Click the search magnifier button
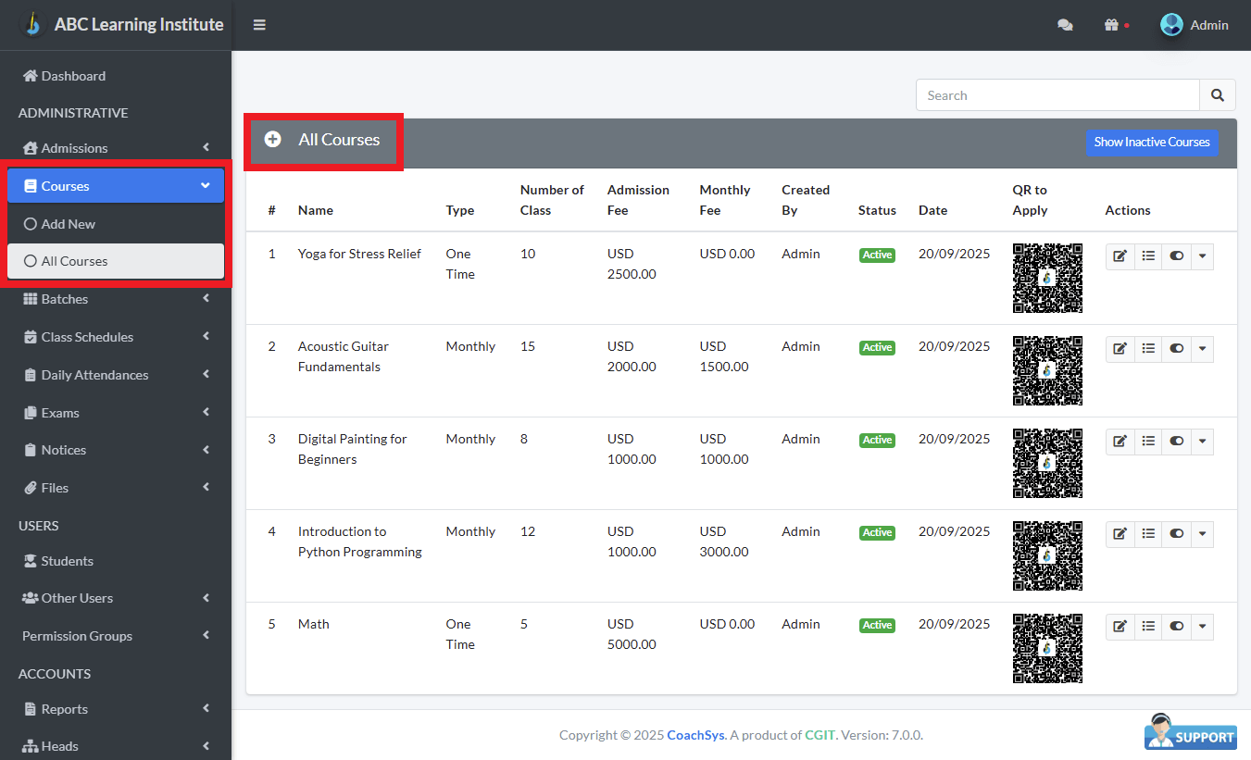Image resolution: width=1251 pixels, height=760 pixels. (x=1217, y=95)
